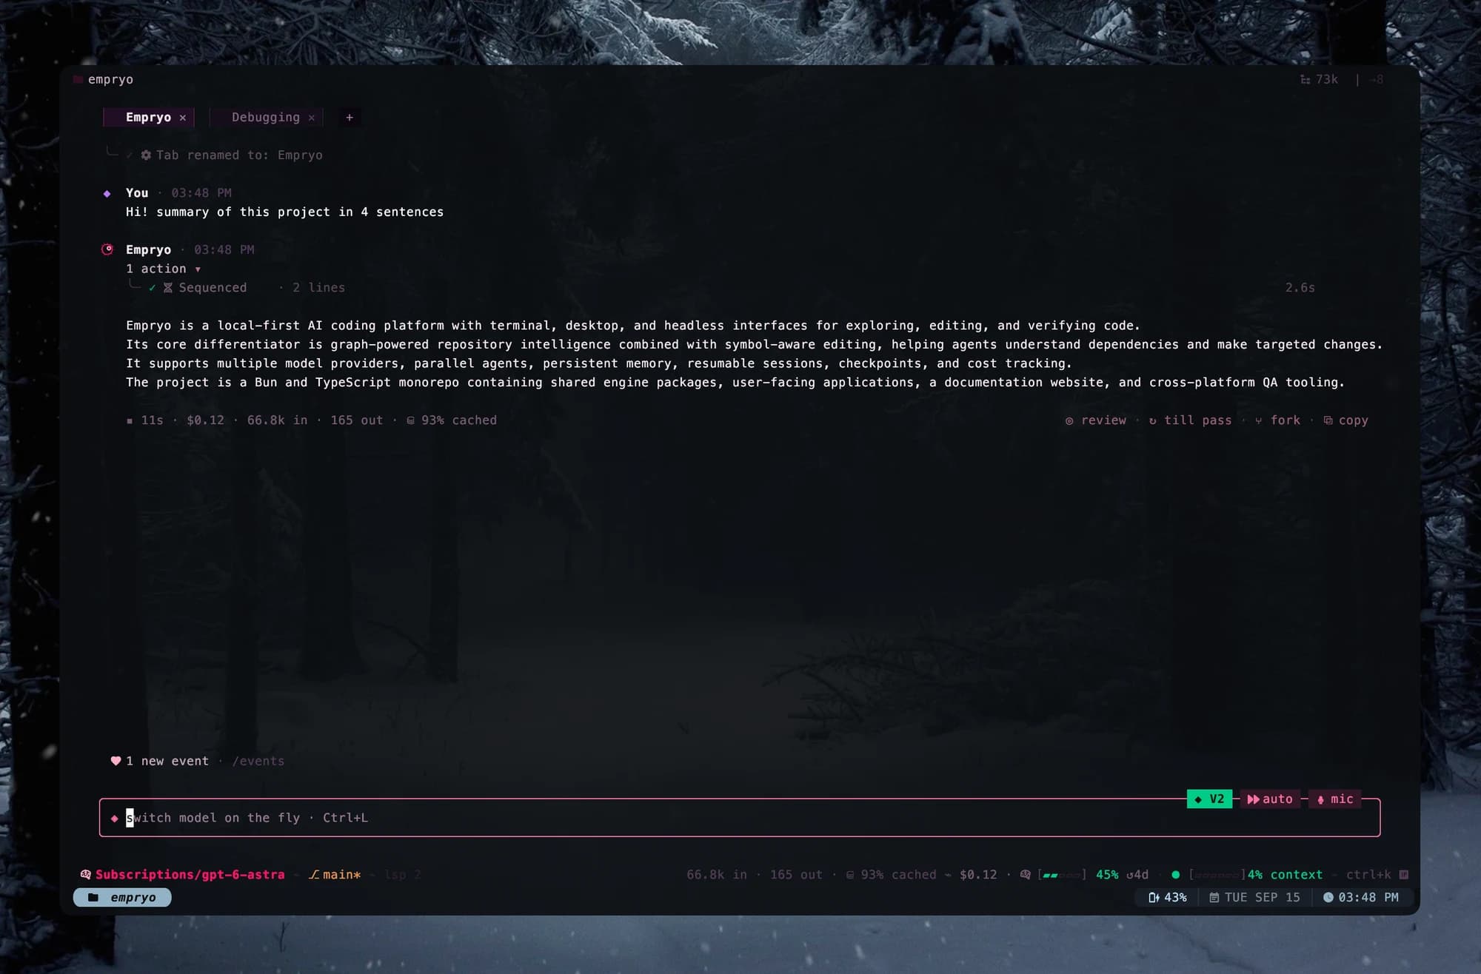Click the 165 out status bar entry

(x=796, y=875)
